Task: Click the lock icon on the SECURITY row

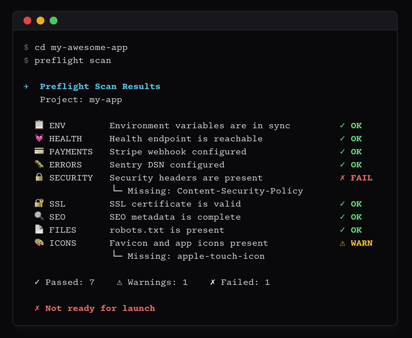Action: coord(39,177)
